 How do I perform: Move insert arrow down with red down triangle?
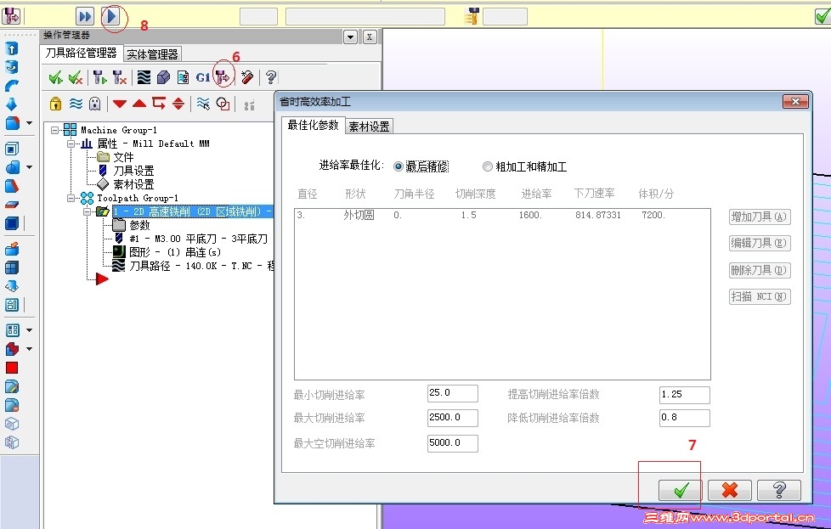[x=120, y=104]
